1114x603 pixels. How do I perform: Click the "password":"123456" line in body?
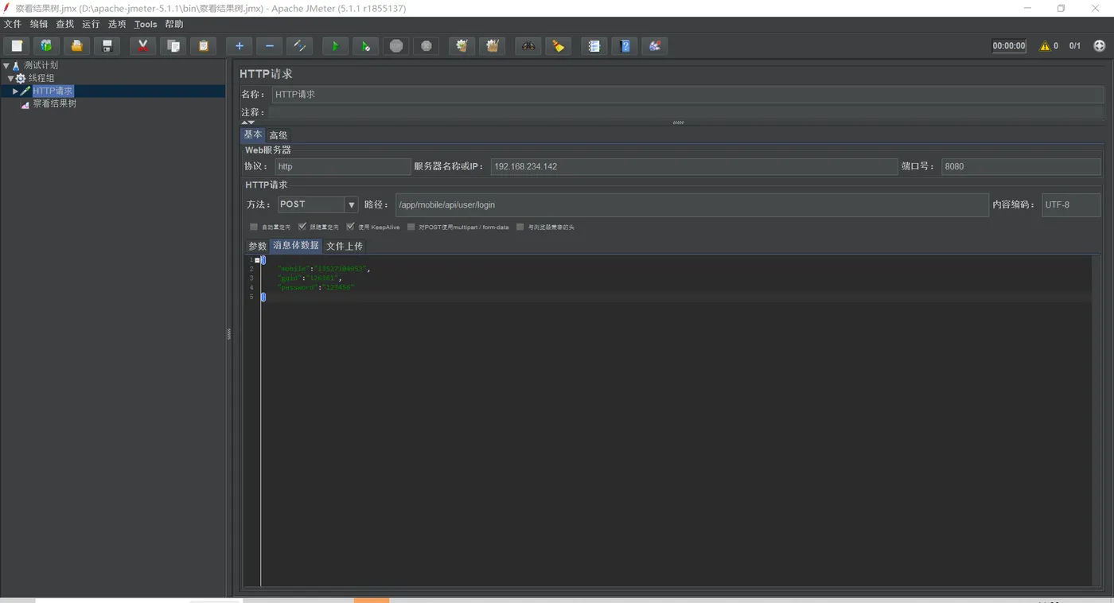coord(315,287)
